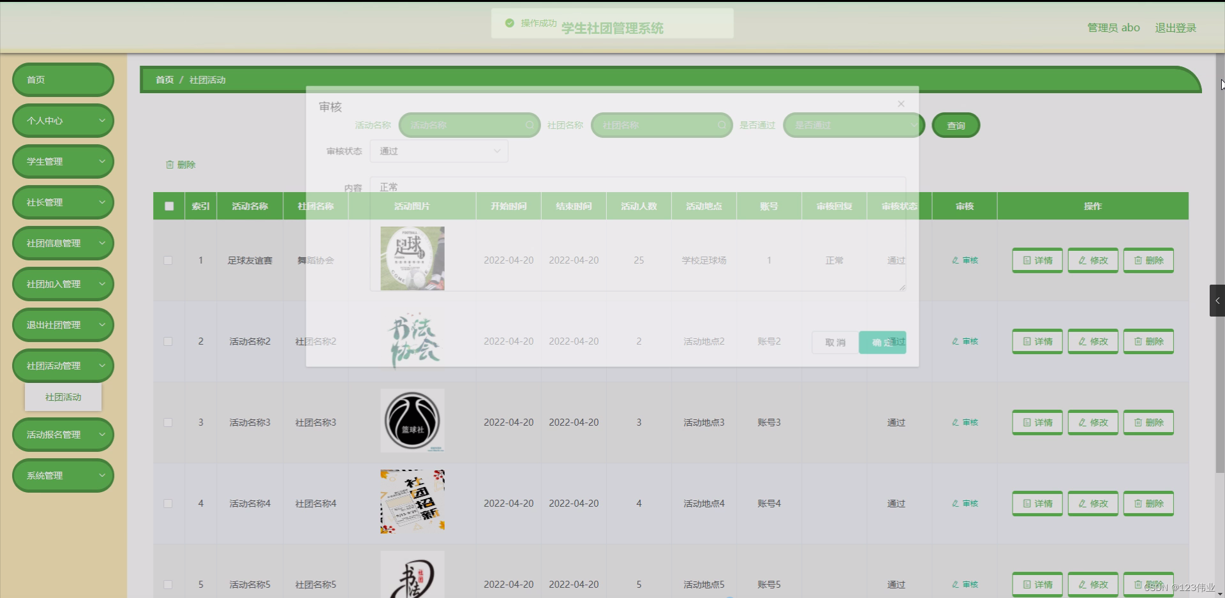1225x598 pixels.
Task: Open 详情 for row 活动名称2
Action: coord(1037,341)
